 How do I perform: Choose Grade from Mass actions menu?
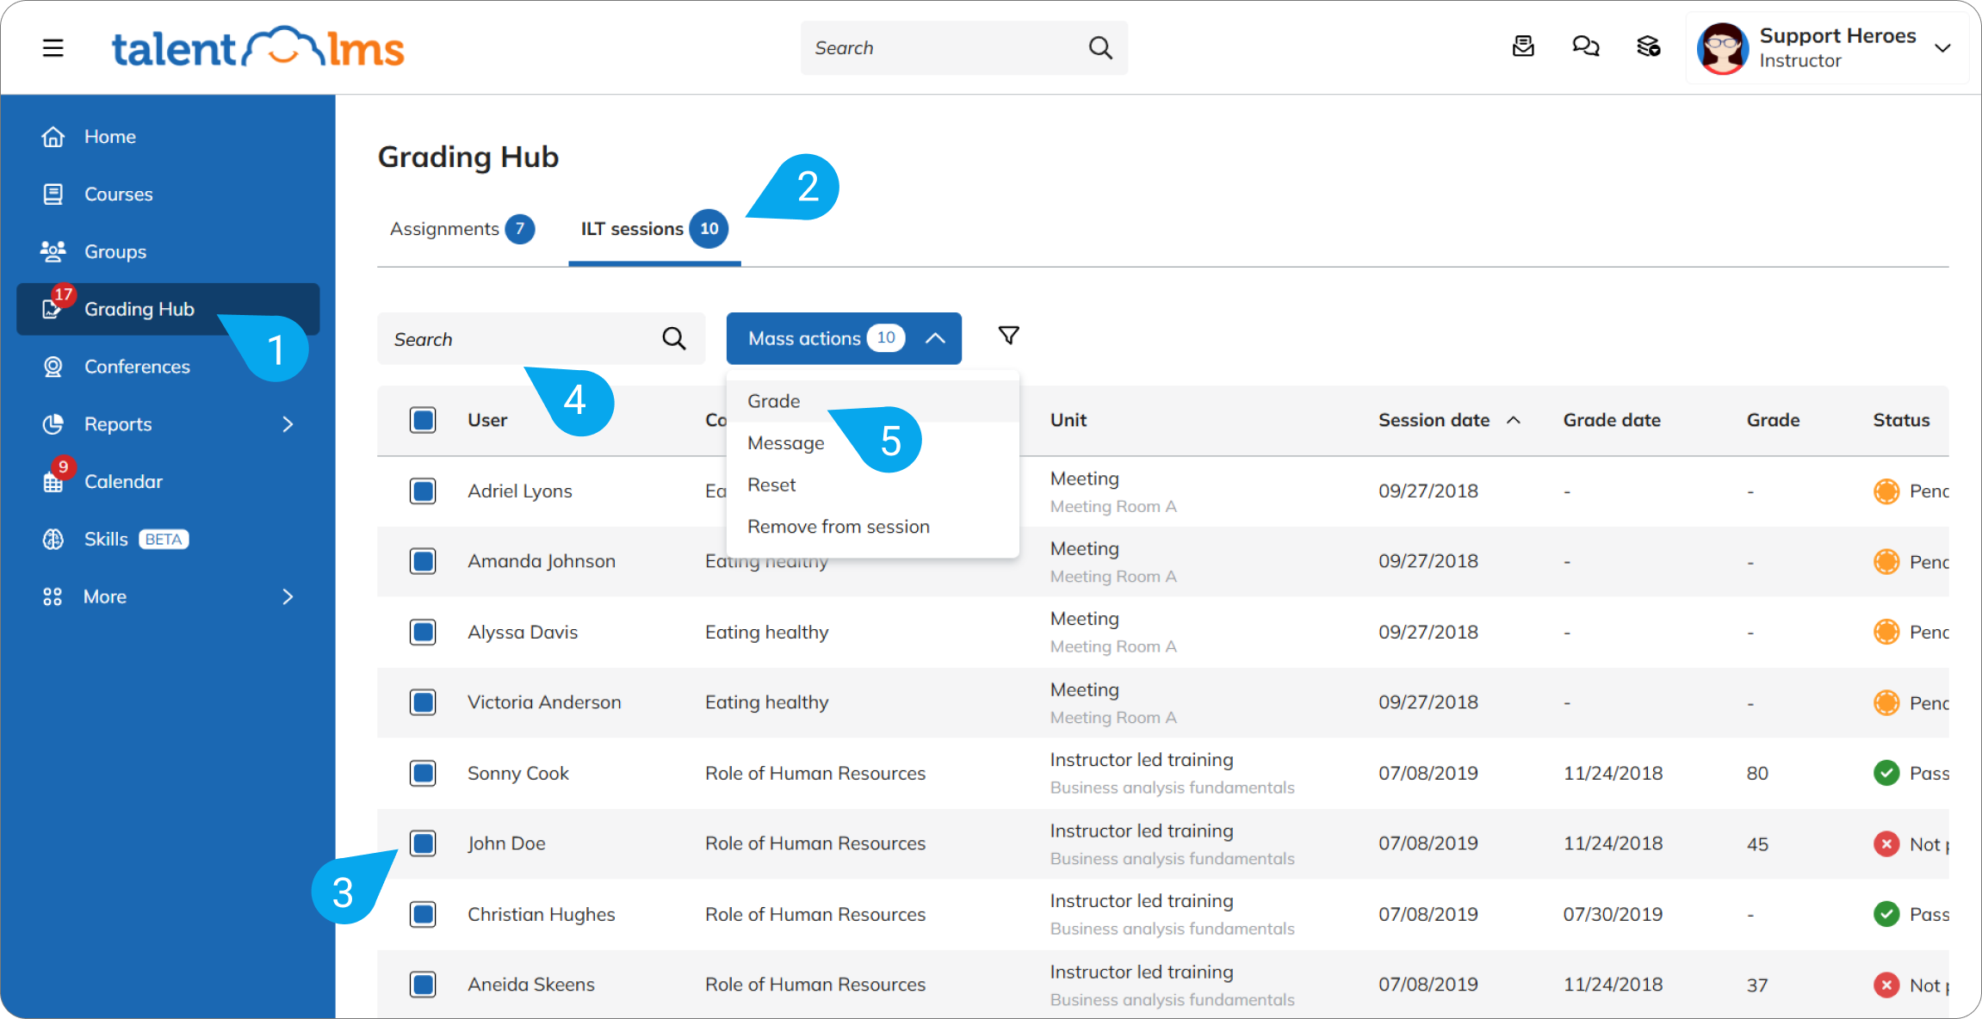point(873,401)
